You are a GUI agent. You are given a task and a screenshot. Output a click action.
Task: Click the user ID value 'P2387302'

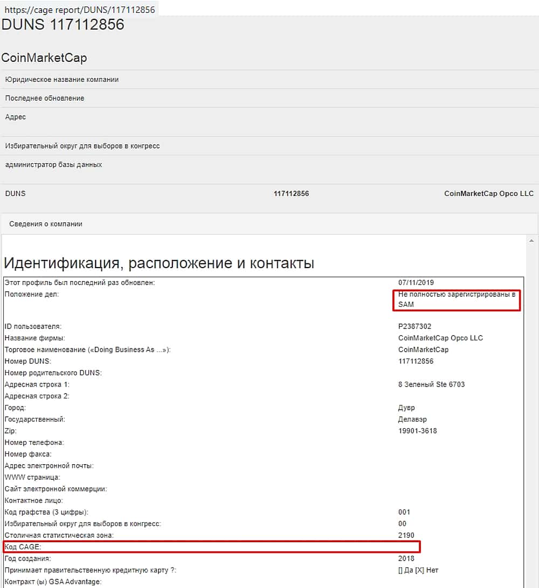[x=414, y=326]
